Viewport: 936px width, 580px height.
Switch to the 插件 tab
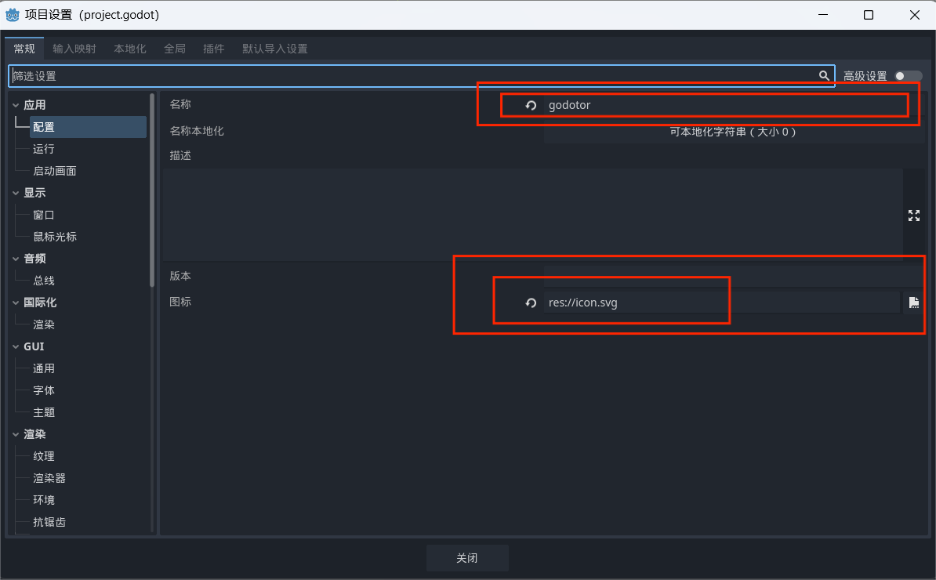point(213,49)
